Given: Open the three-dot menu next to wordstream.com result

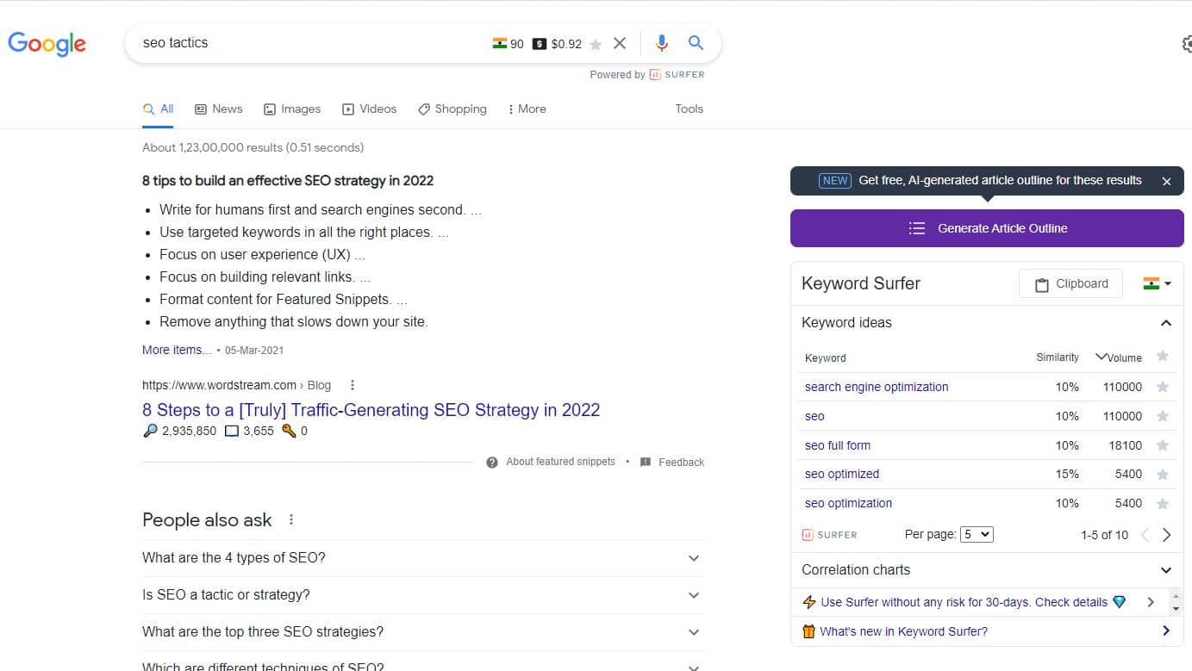Looking at the screenshot, I should tap(353, 385).
